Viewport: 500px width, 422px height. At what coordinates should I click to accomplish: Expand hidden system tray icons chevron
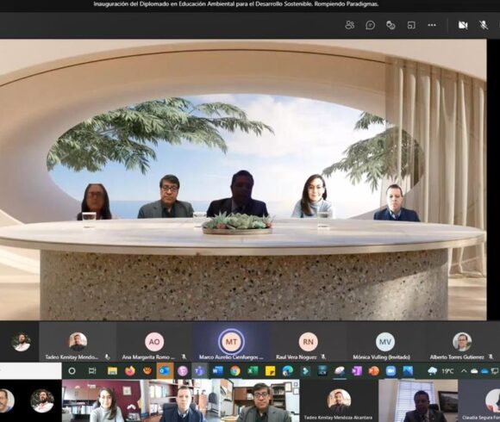click(x=464, y=371)
